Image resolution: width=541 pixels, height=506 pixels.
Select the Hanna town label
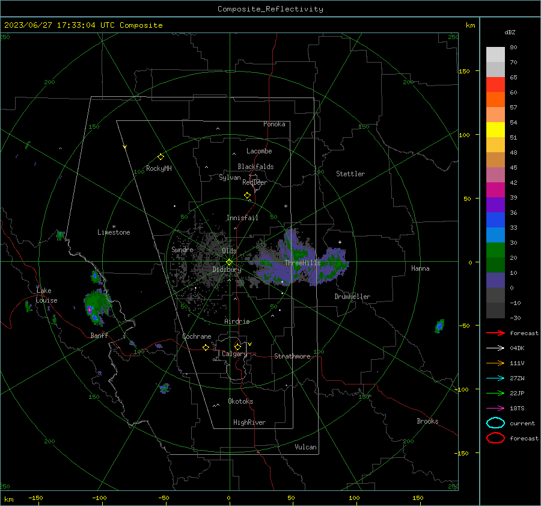420,268
